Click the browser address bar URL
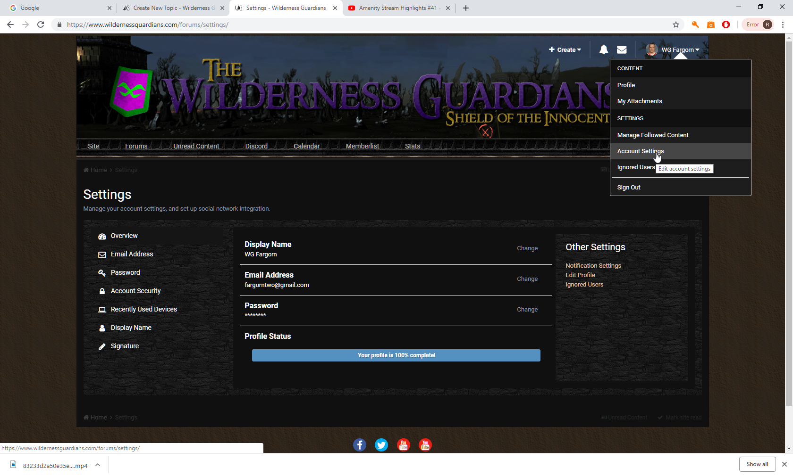Screen dimensions: 793x476 tap(148, 25)
